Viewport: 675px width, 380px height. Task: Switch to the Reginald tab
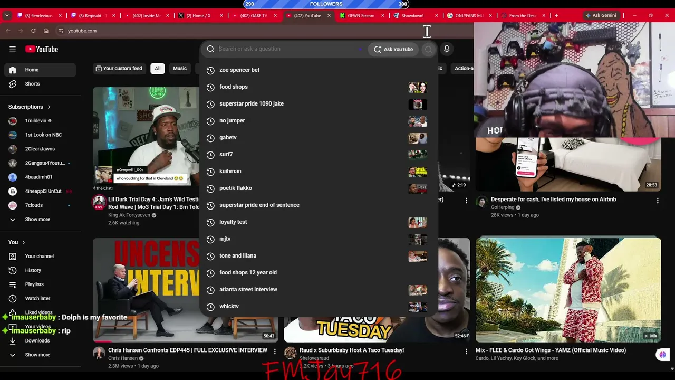pos(94,16)
